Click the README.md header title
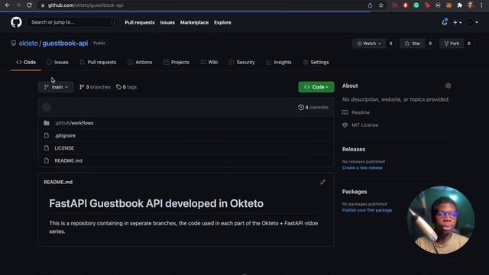This screenshot has width=489, height=275. (58, 182)
